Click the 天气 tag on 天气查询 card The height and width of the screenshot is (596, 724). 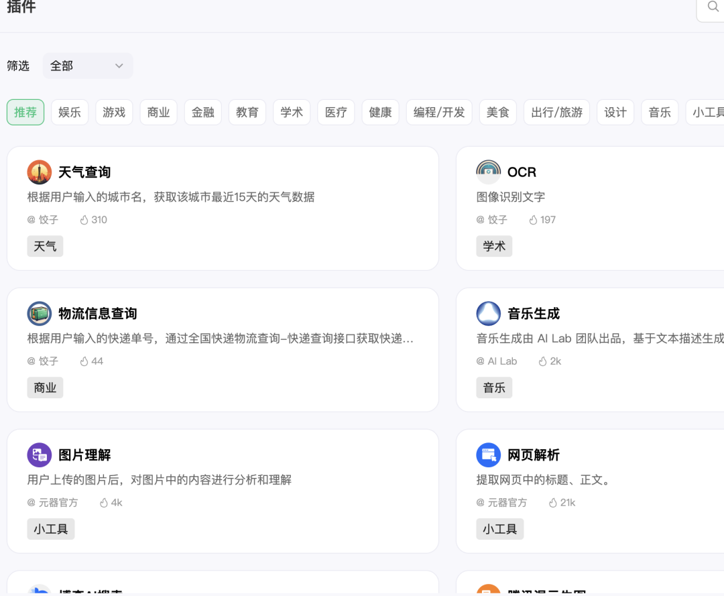click(44, 246)
